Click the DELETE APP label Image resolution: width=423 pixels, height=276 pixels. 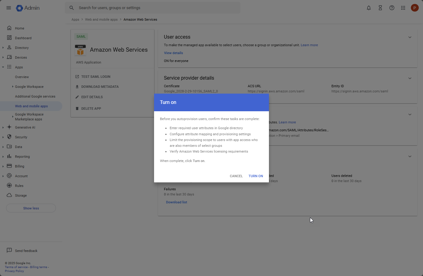pyautogui.click(x=91, y=109)
